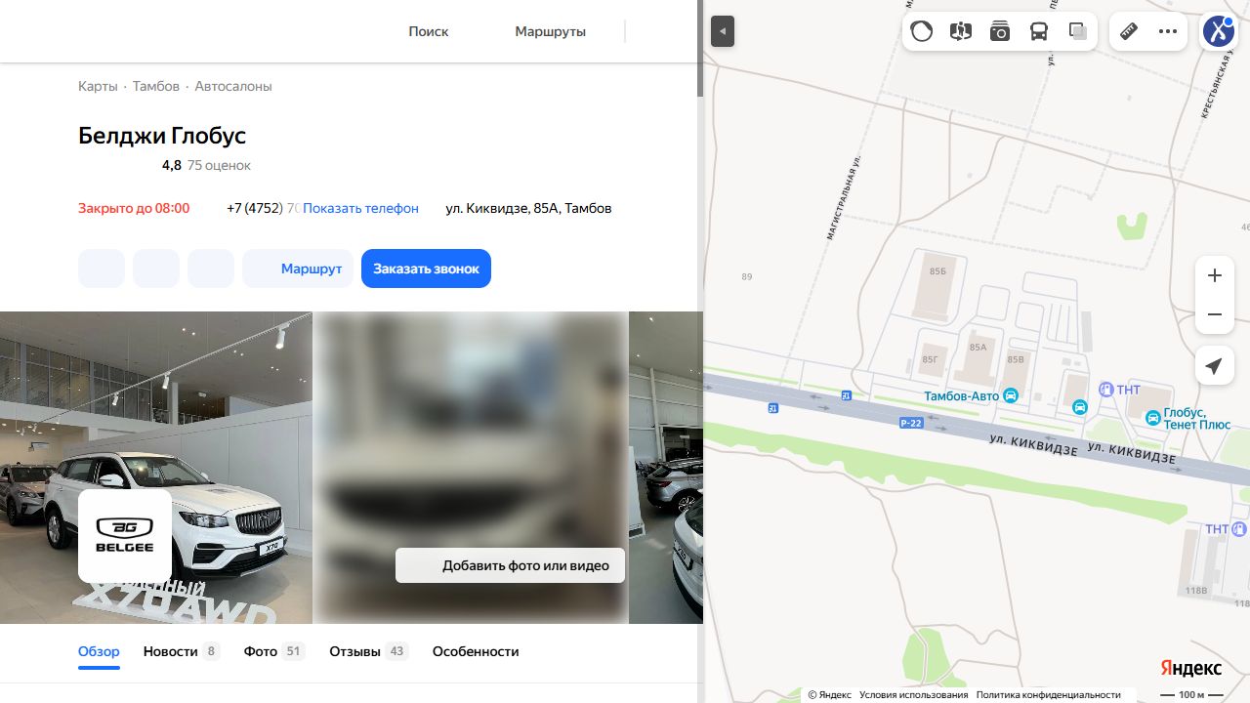Switch to the Особенности tab
Viewport: 1250px width, 703px height.
(x=476, y=651)
